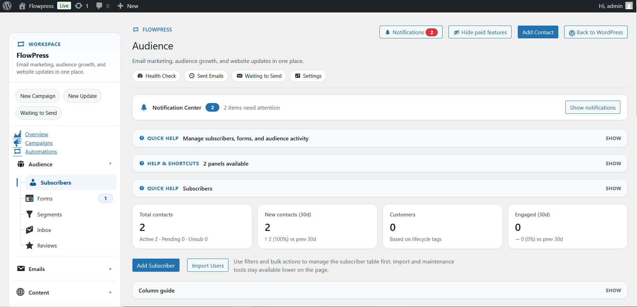
Task: Open the Health Check tab
Action: coord(156,76)
